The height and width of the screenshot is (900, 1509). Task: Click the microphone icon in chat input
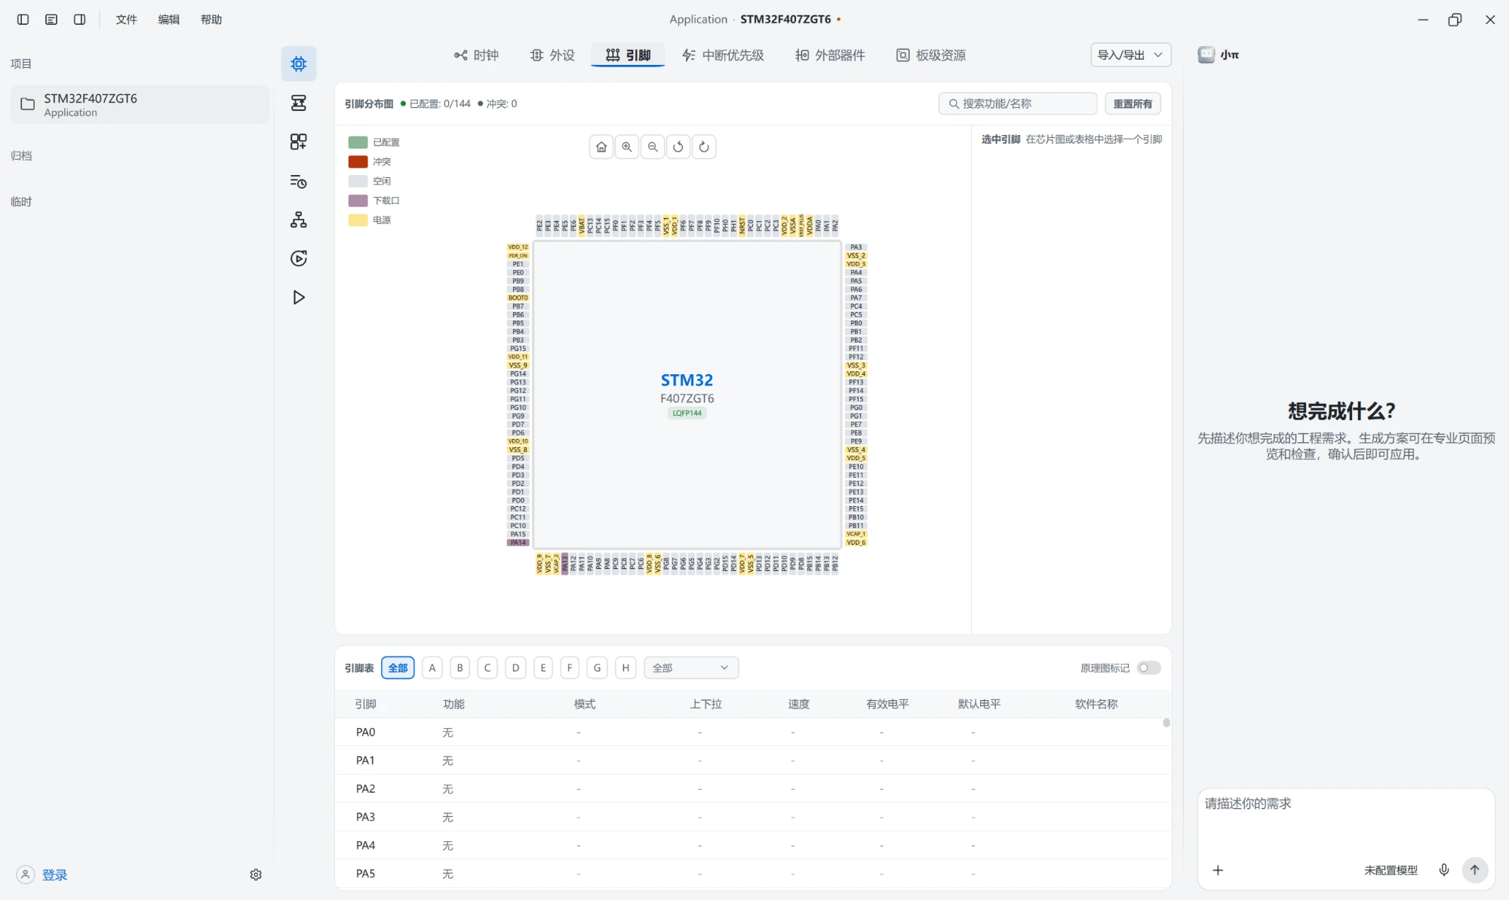(x=1444, y=870)
